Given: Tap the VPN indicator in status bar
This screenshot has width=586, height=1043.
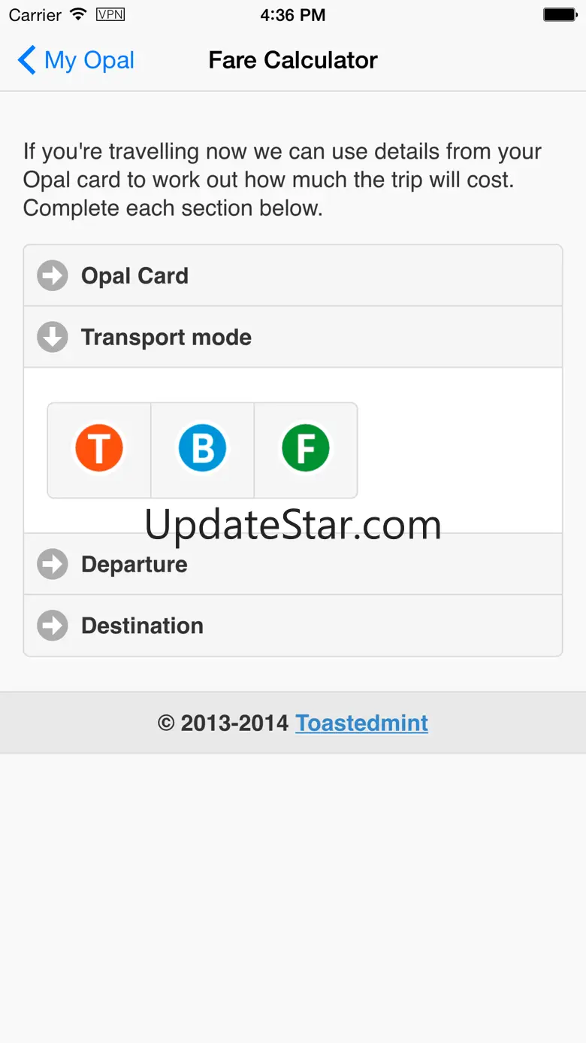Looking at the screenshot, I should pos(110,14).
